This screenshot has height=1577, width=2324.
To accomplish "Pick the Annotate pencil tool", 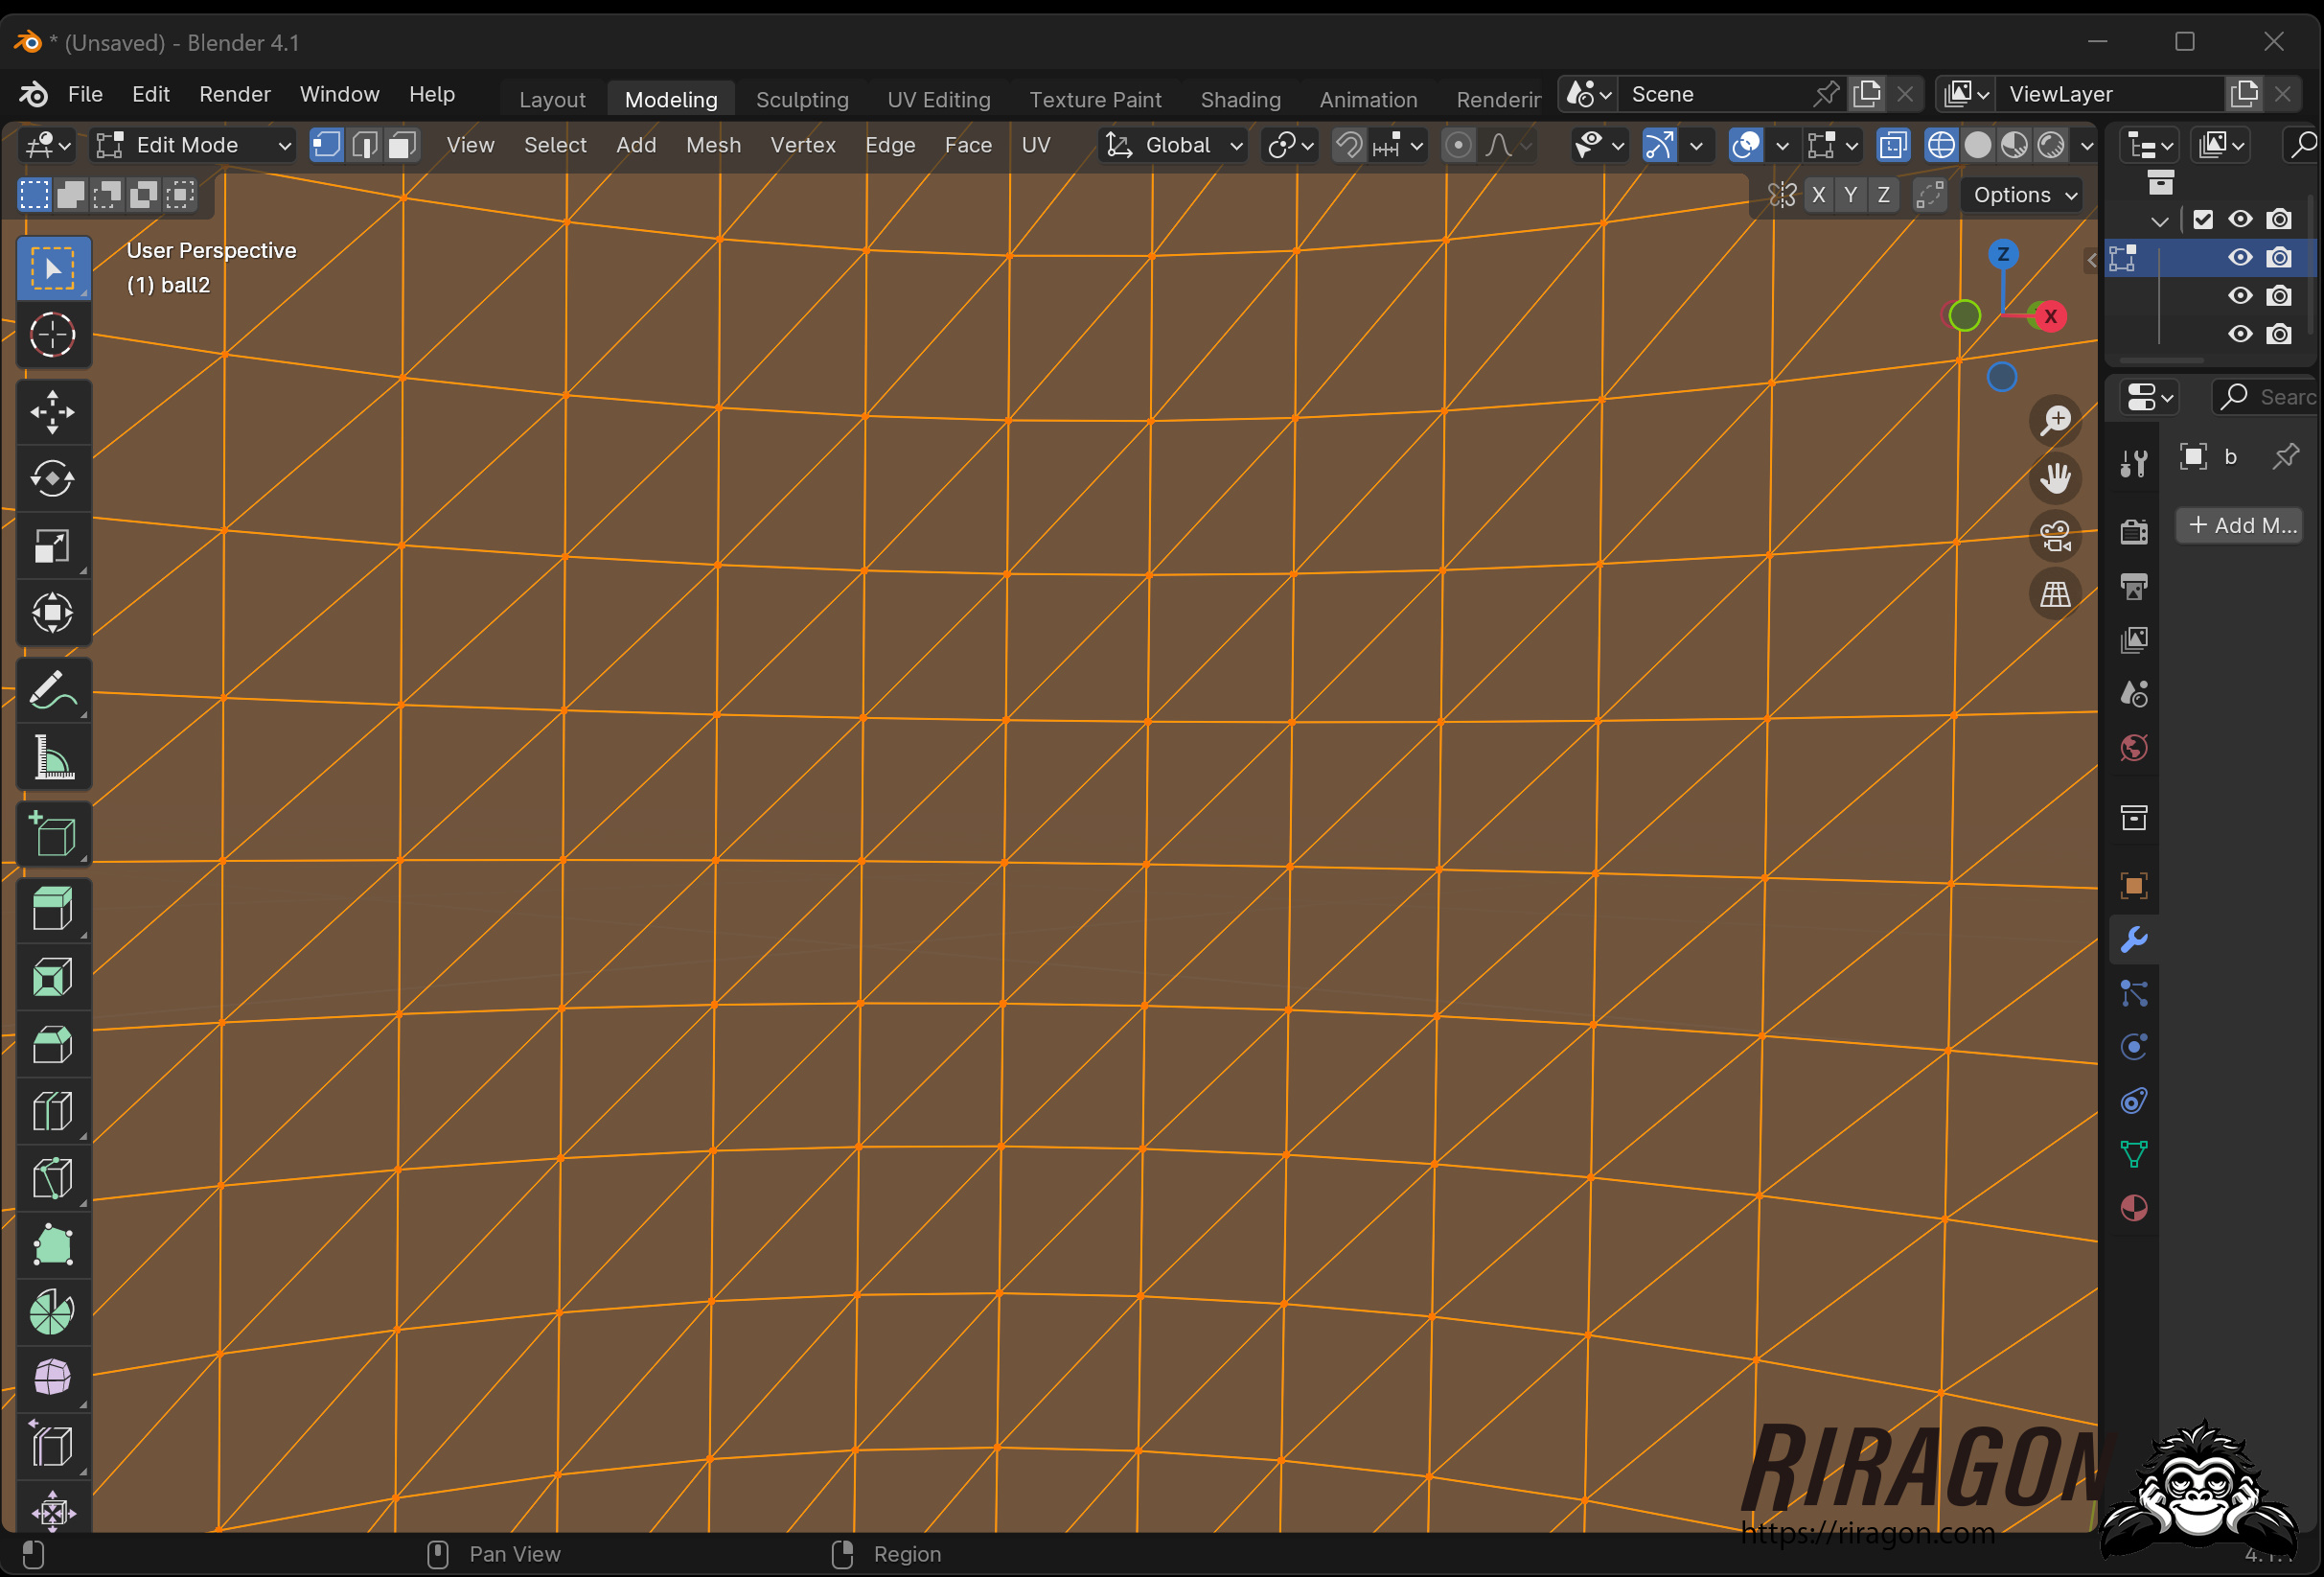I will tap(52, 690).
